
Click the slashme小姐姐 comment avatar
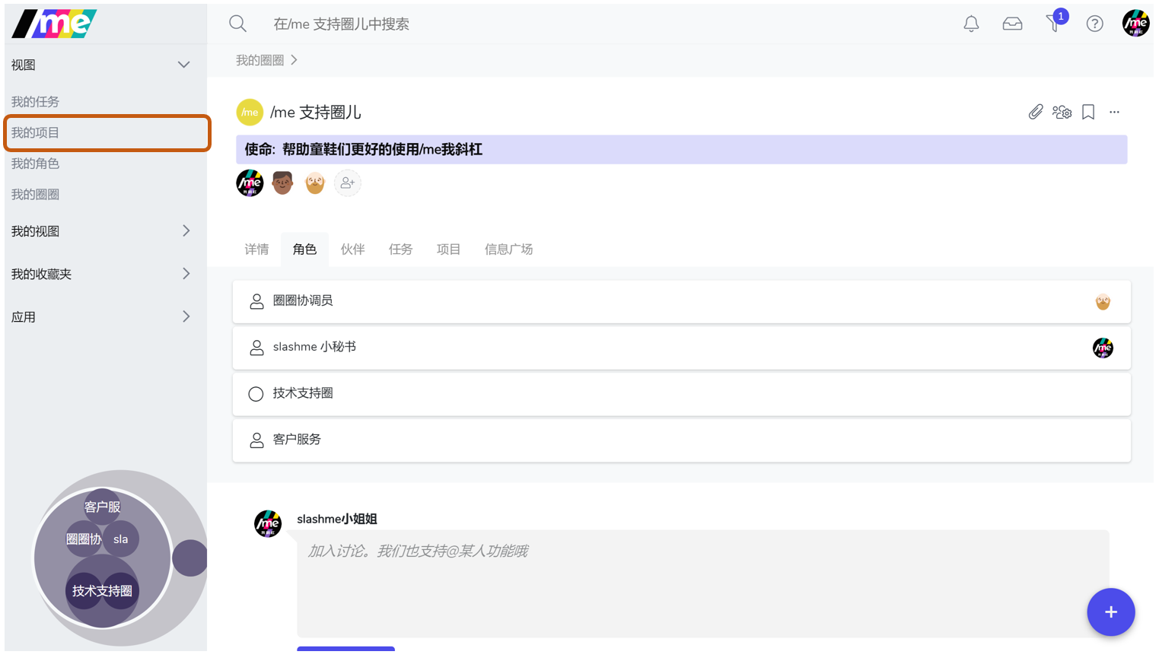point(268,523)
